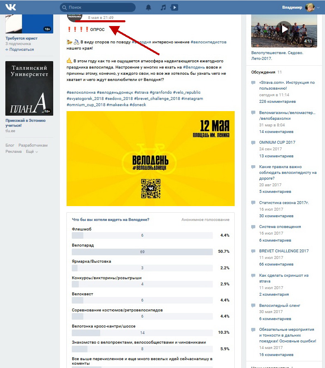Click Владимир's profile avatar
325x368 pixels.
[x=309, y=7]
